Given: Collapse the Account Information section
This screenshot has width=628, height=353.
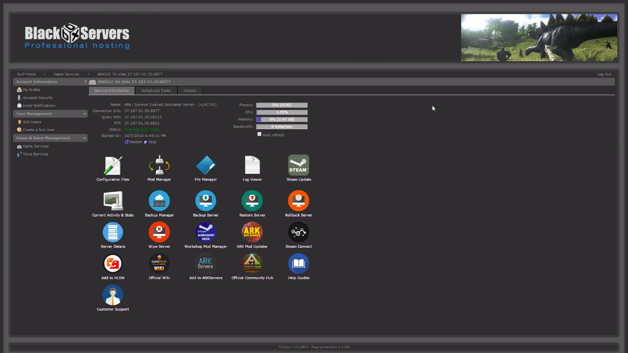Looking at the screenshot, I should pyautogui.click(x=50, y=82).
